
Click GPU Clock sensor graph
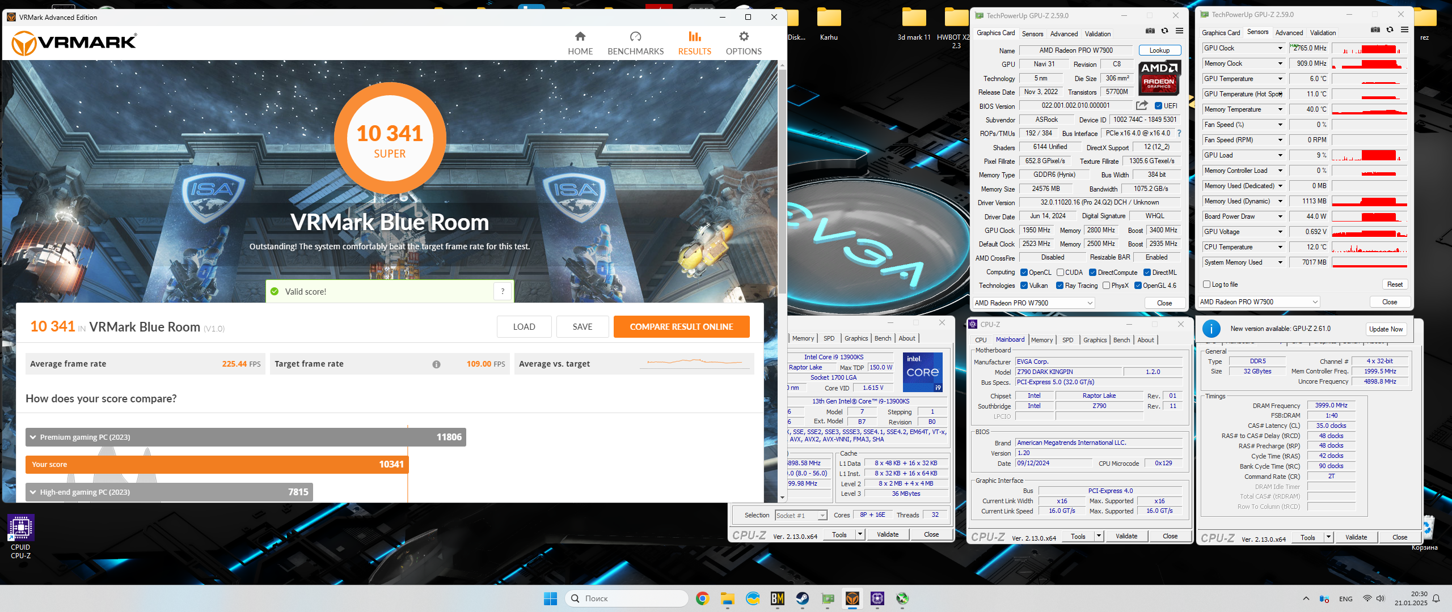click(x=1369, y=48)
